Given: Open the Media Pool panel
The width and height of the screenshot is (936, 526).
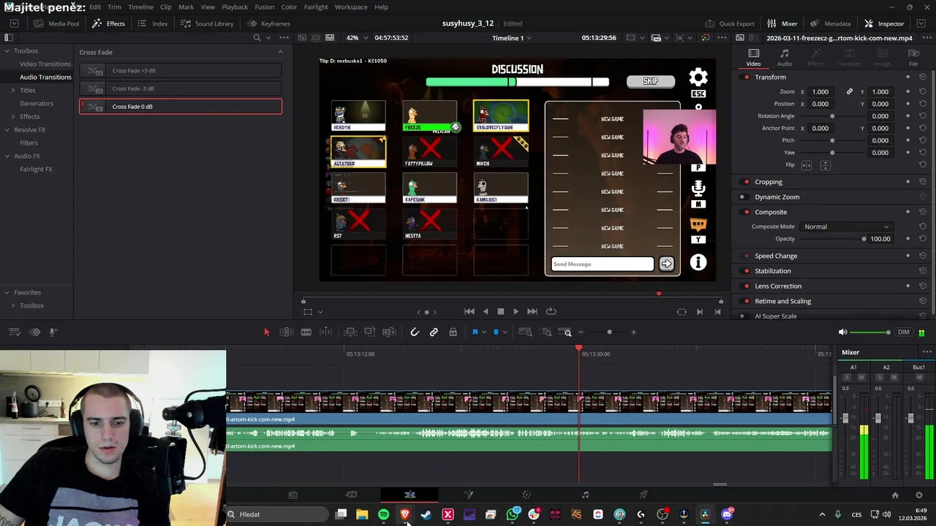Looking at the screenshot, I should pyautogui.click(x=56, y=23).
